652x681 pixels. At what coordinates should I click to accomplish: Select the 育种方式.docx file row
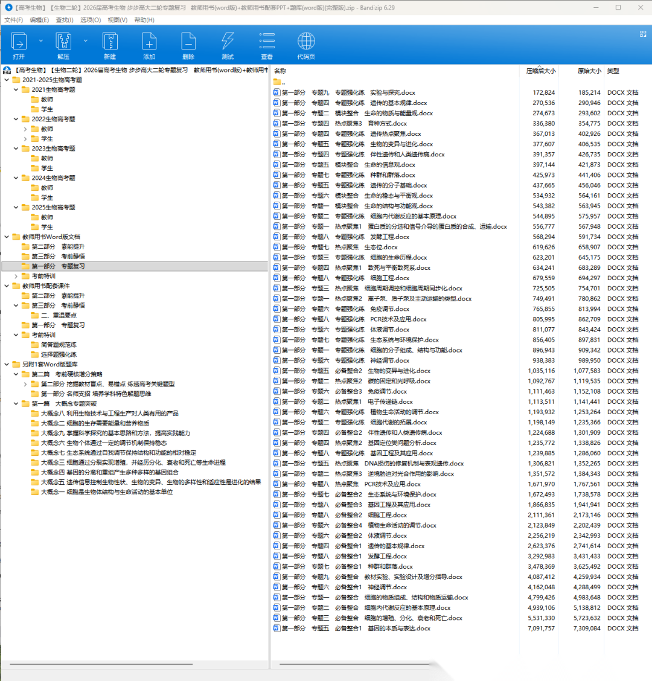(x=387, y=124)
